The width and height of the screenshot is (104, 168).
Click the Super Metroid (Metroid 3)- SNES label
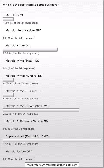27,136
